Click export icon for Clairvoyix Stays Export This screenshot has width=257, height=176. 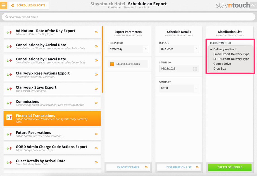tap(9, 89)
